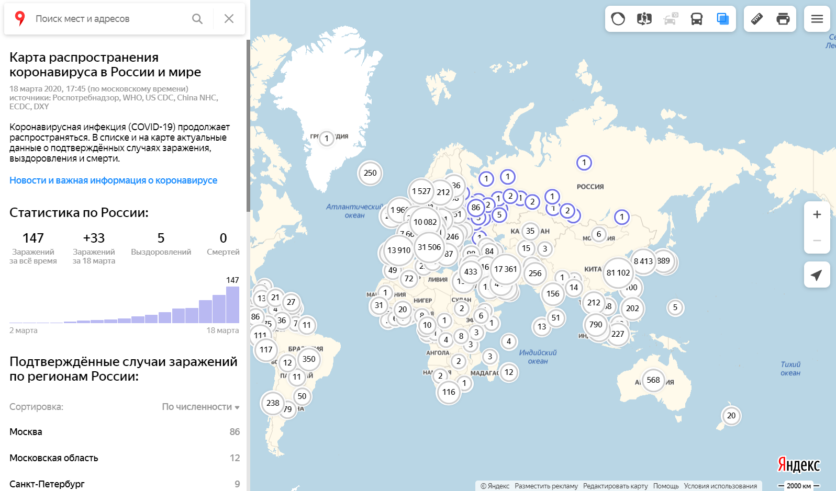Select the Московская область row
836x491 pixels.
click(x=125, y=458)
